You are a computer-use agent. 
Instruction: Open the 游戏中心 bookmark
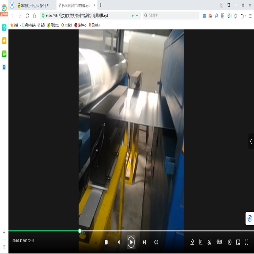80,25
